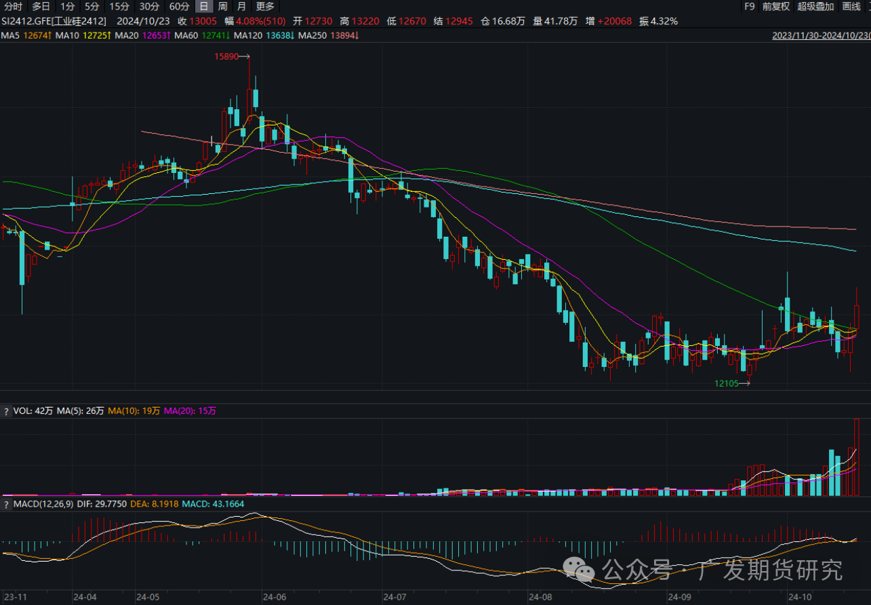Select the 周 weekly K-line tab
Screen dimensions: 871x605
tap(222, 7)
